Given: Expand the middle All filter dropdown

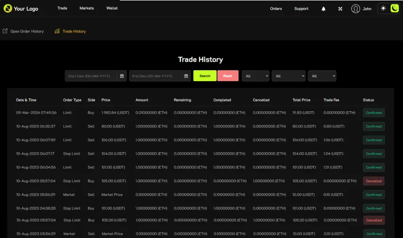Looking at the screenshot, I should (x=289, y=76).
